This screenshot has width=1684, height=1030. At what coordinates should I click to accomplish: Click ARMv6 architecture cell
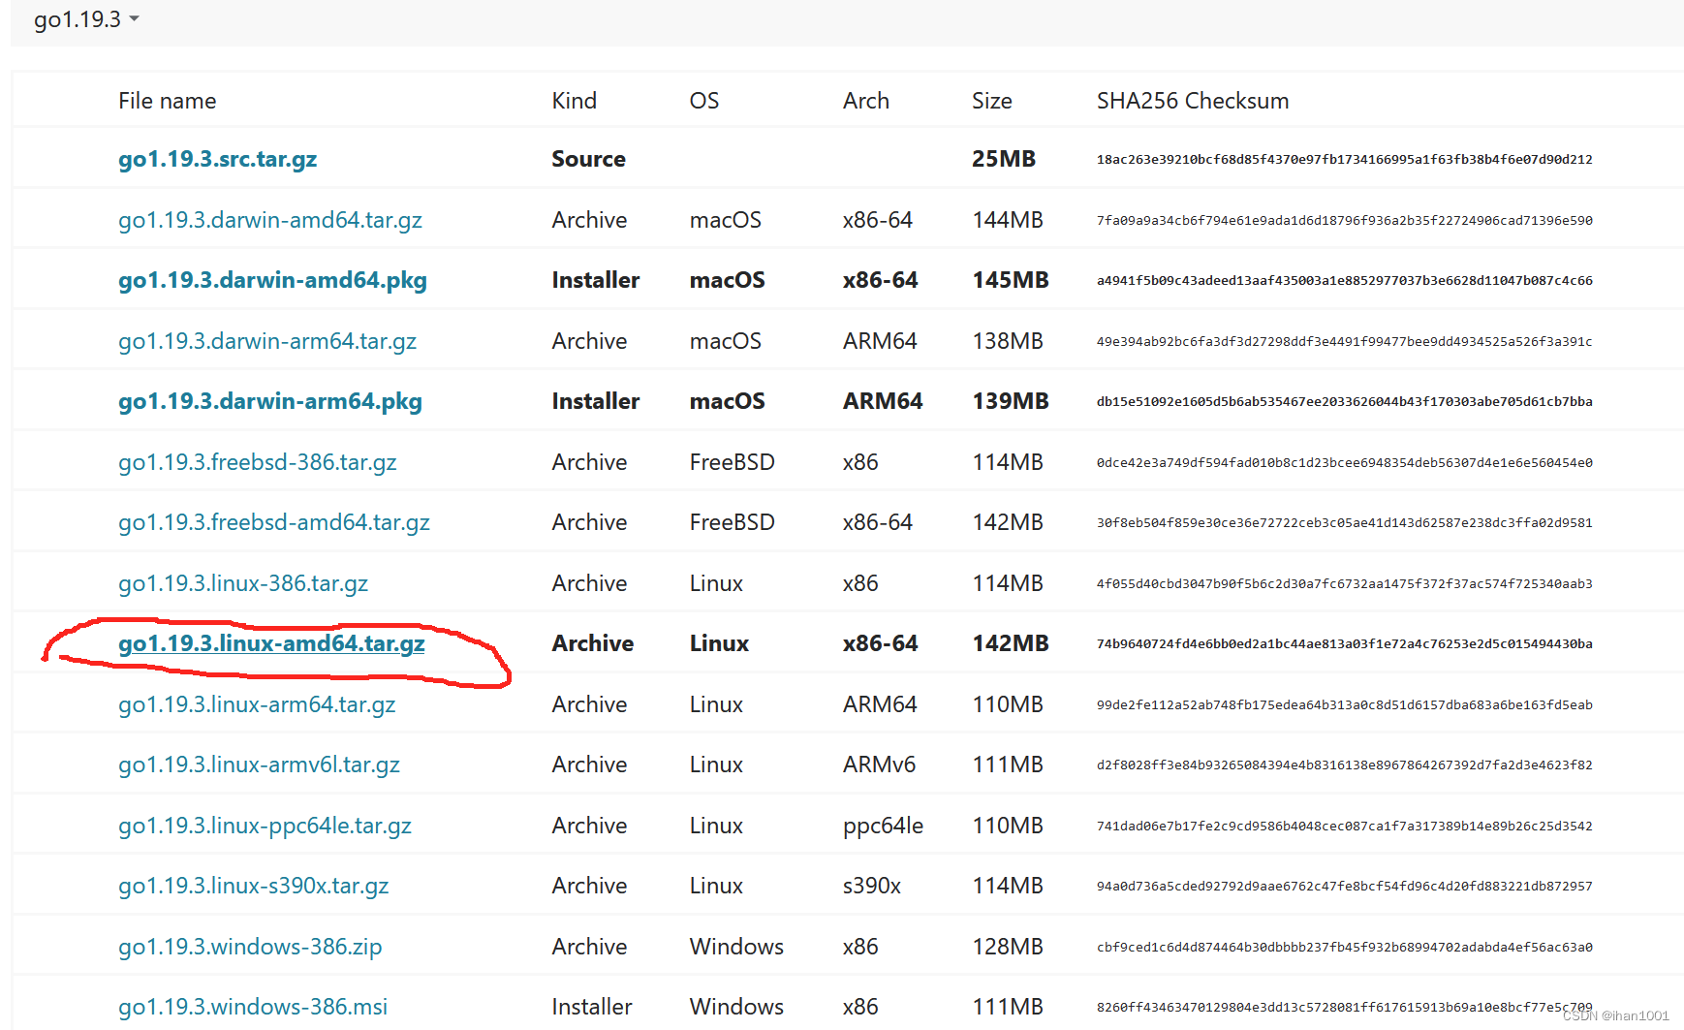tap(879, 765)
